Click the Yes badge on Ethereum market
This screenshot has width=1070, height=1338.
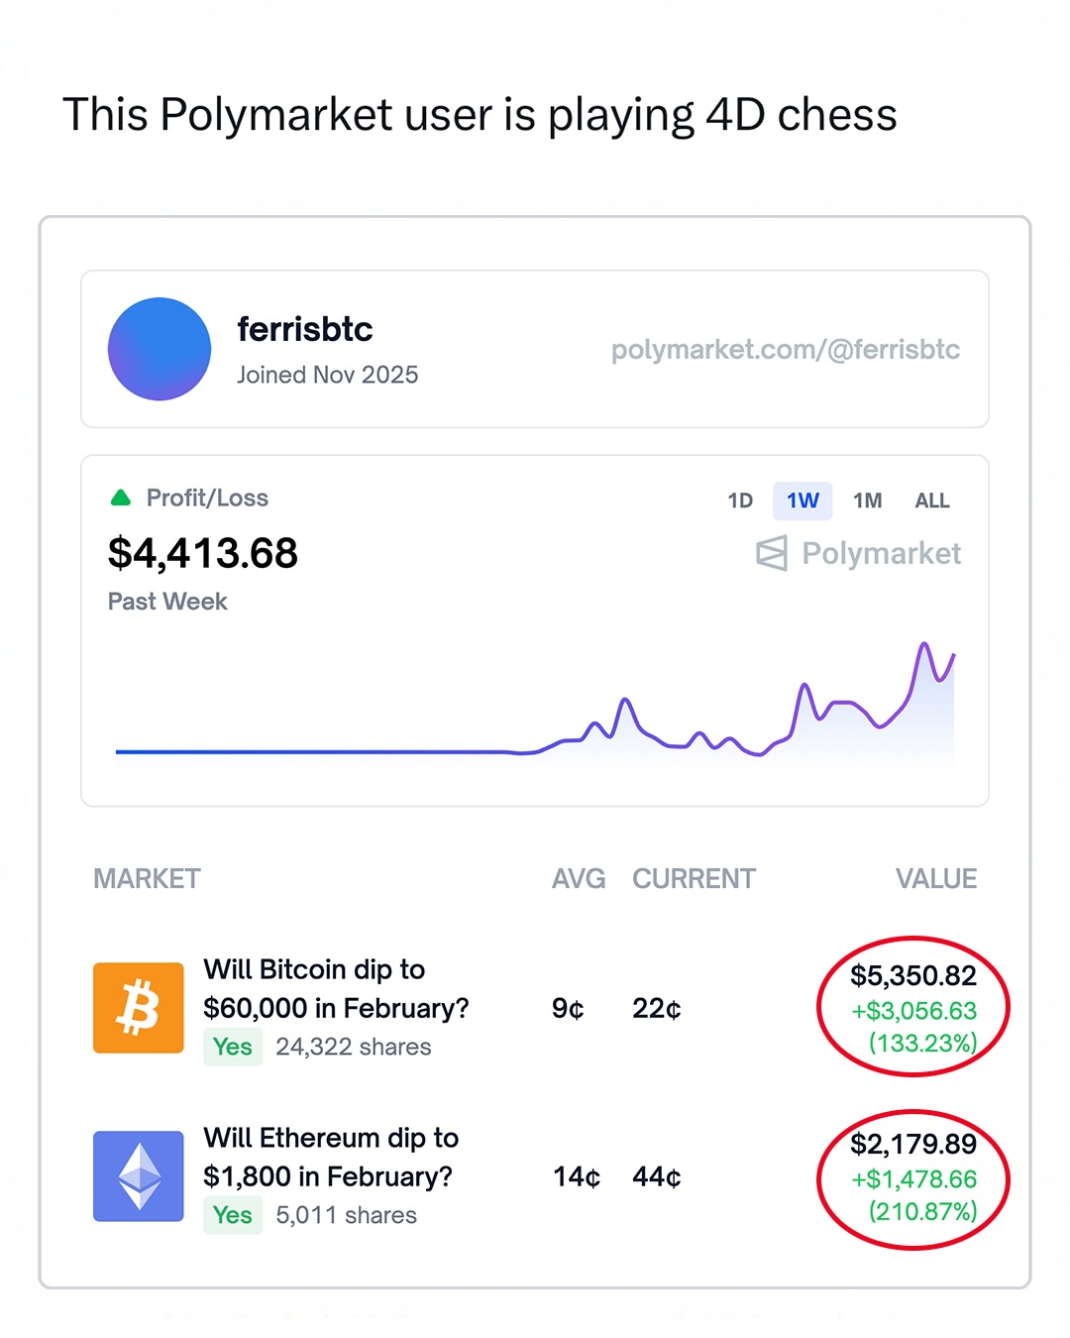tap(233, 1215)
